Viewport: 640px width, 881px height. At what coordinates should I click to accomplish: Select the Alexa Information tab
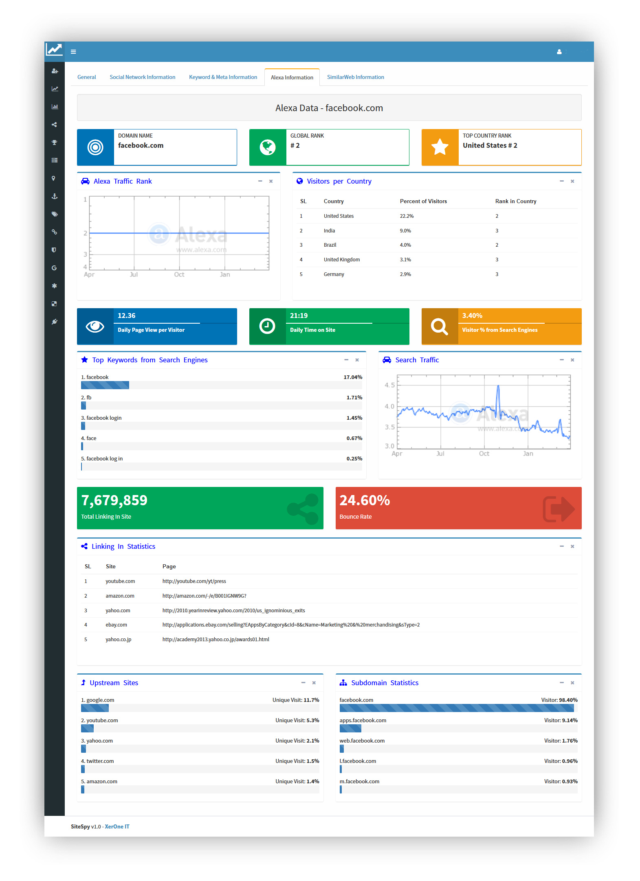pyautogui.click(x=292, y=77)
